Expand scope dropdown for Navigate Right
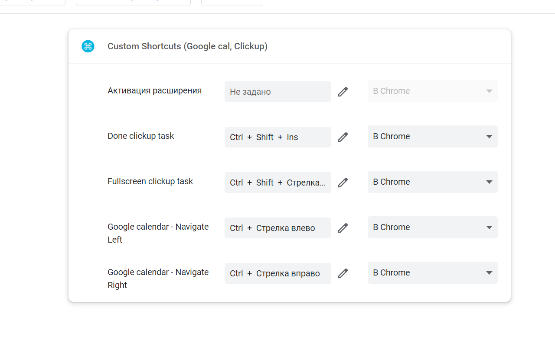This screenshot has height=346, width=555. coord(432,273)
